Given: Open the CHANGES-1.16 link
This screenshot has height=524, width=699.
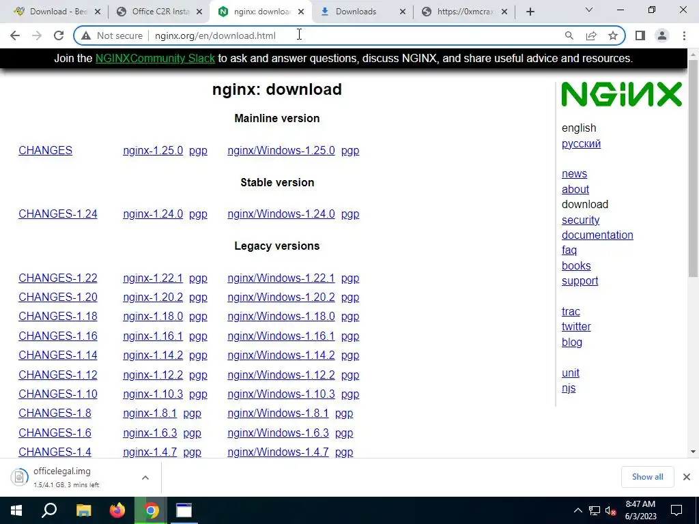Looking at the screenshot, I should coord(58,336).
